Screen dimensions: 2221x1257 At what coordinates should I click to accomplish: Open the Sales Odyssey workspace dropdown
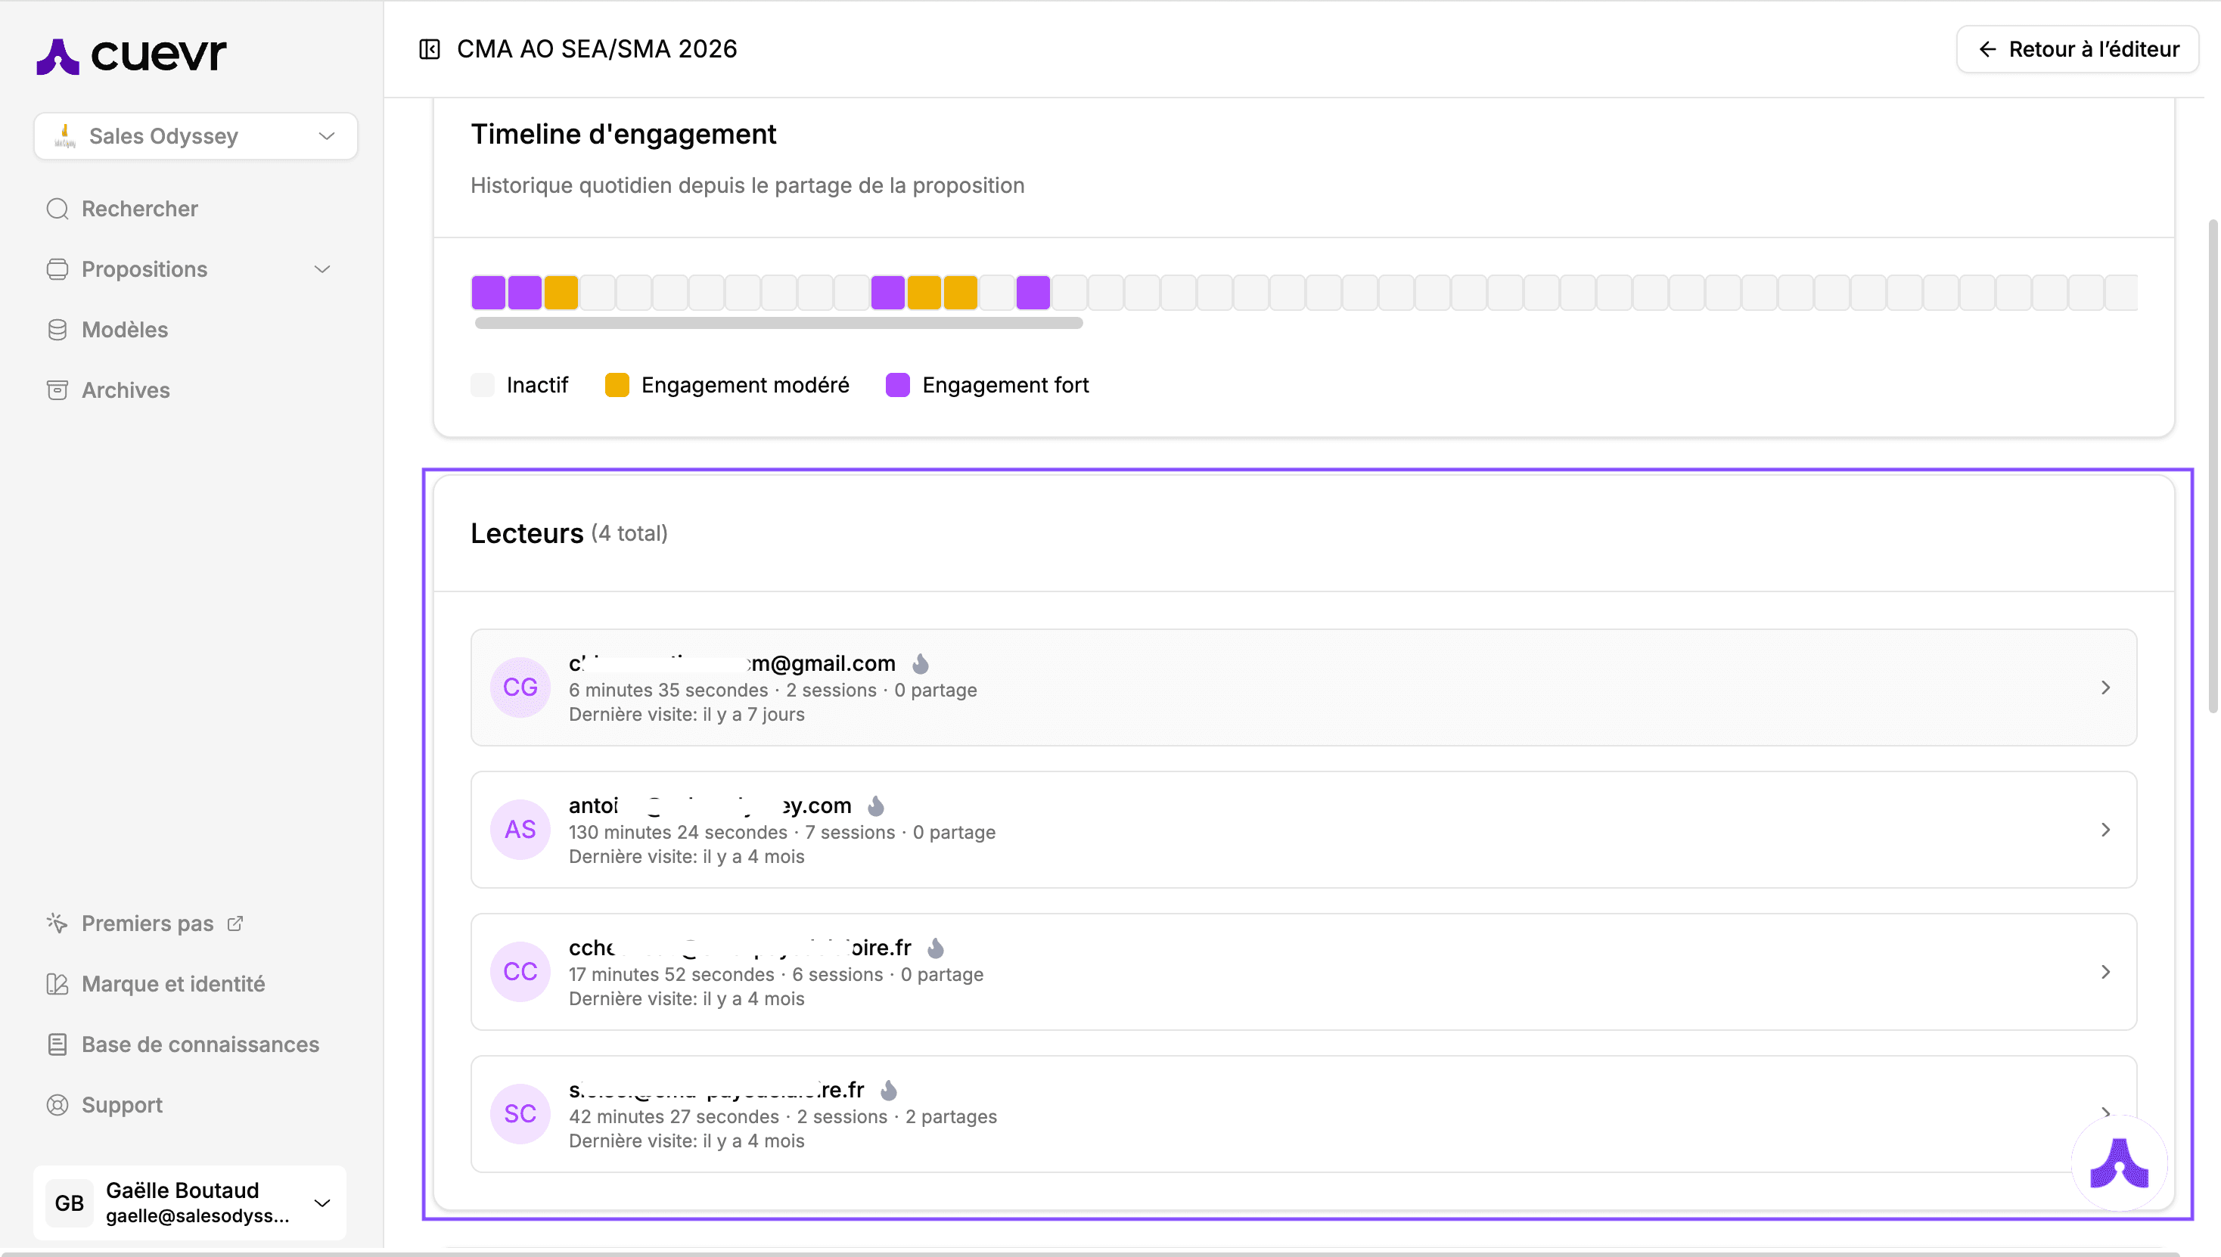pos(196,136)
